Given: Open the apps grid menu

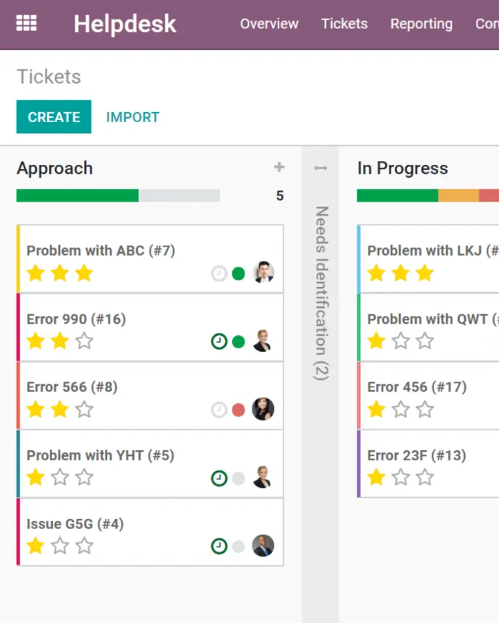Looking at the screenshot, I should [x=26, y=24].
